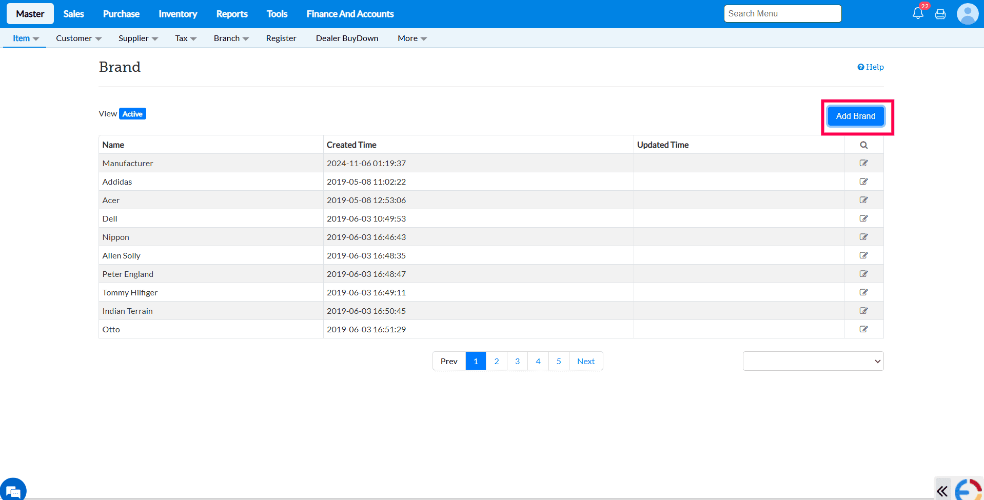Click edit icon for Dell brand

863,218
